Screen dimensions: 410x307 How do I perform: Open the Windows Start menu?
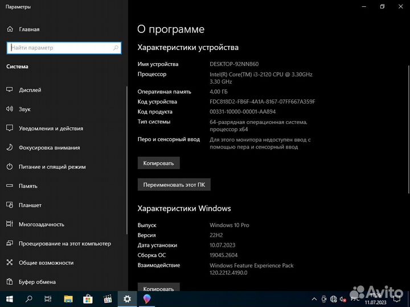click(x=10, y=299)
